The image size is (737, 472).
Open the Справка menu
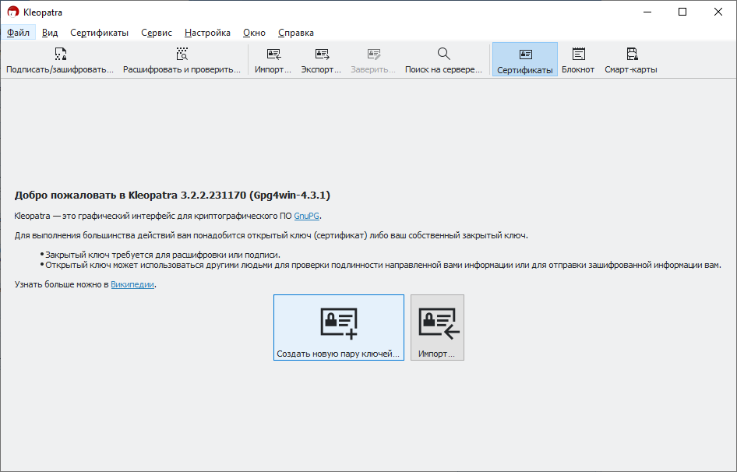click(295, 33)
